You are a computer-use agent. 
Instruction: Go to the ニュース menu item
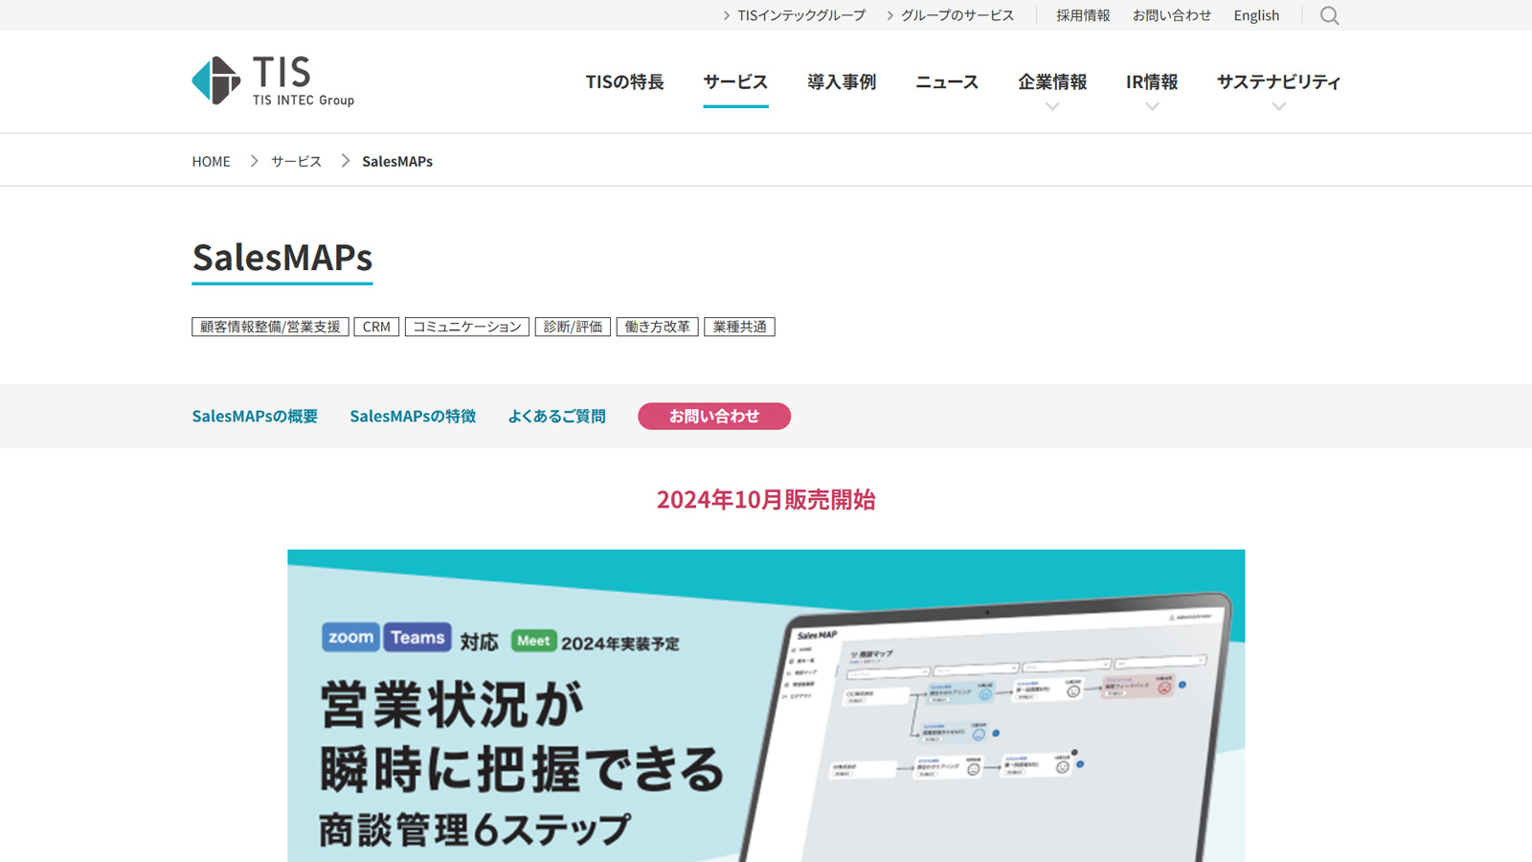947,81
